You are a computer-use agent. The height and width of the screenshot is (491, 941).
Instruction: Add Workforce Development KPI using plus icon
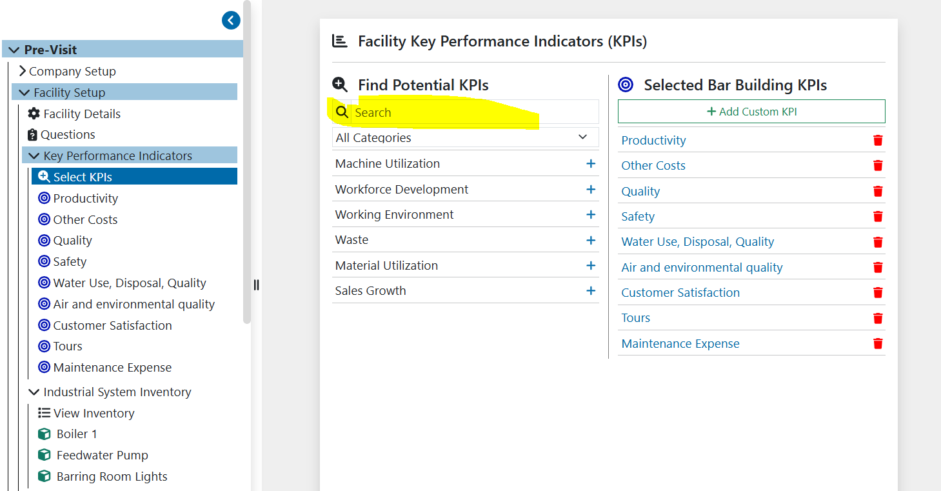590,189
